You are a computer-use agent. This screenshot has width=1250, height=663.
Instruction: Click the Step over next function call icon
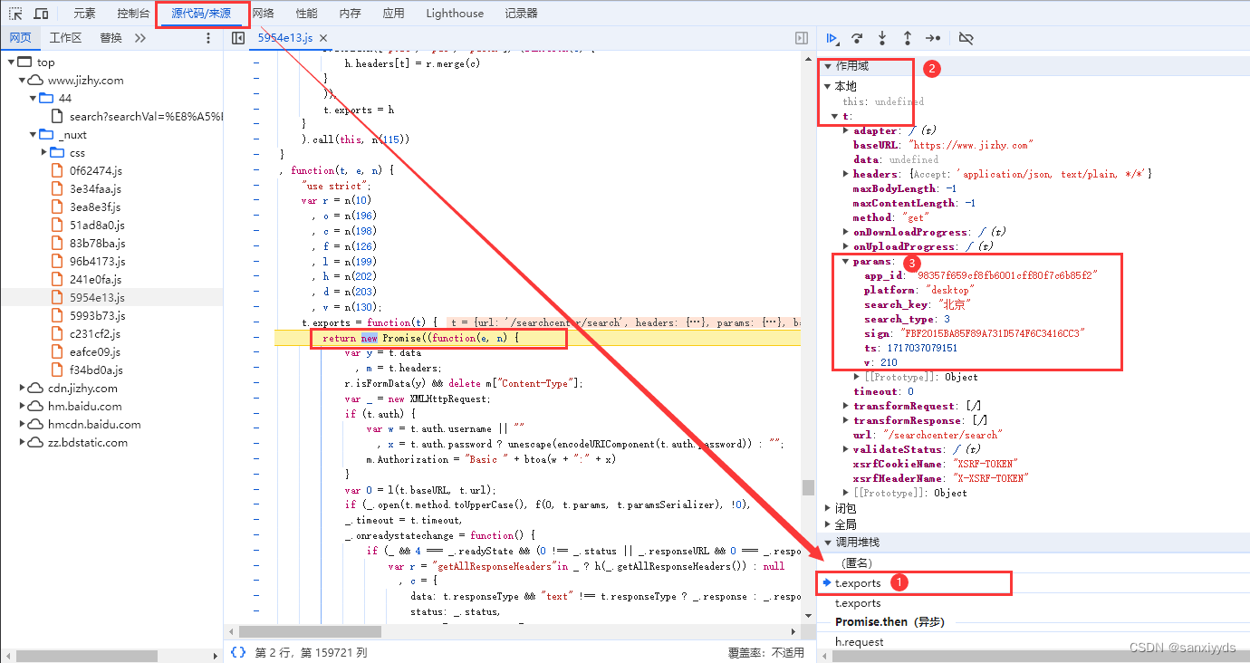pyautogui.click(x=857, y=38)
